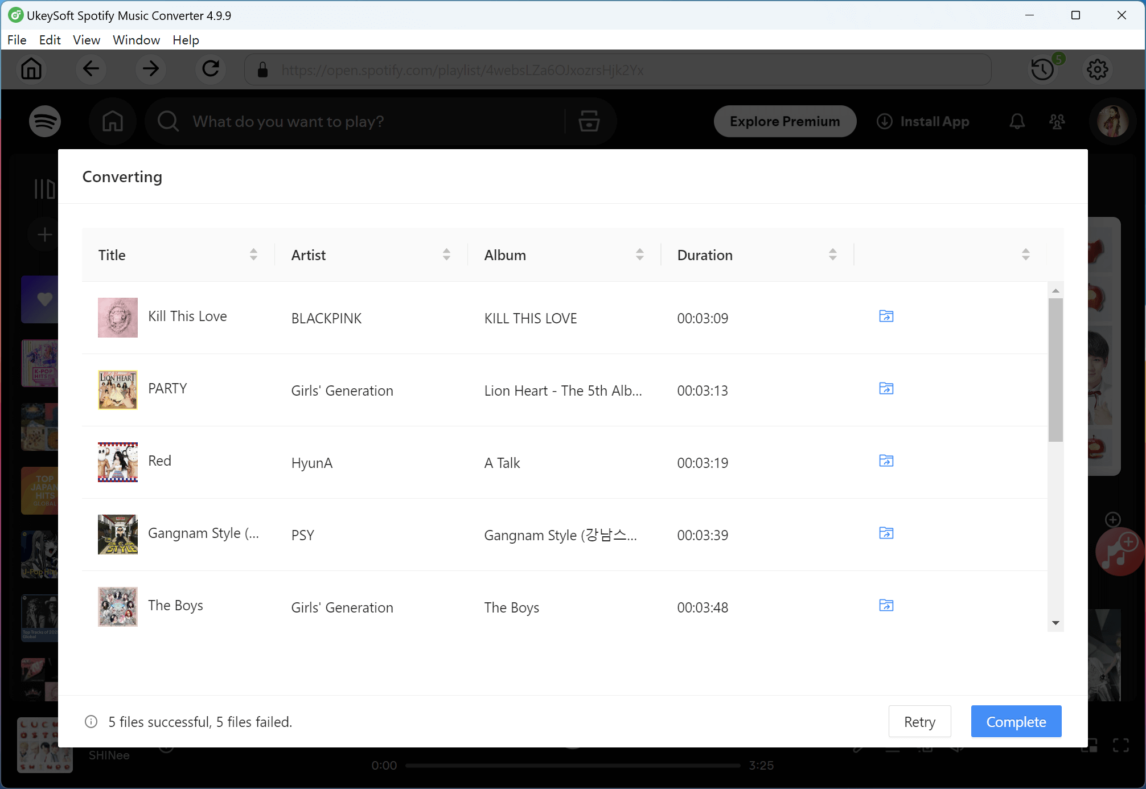The image size is (1146, 789).
Task: Open the Help menu
Action: (185, 40)
